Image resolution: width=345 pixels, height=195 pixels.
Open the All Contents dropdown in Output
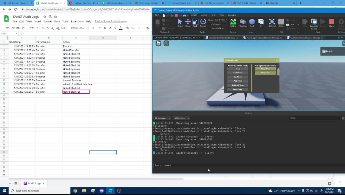pyautogui.click(x=181, y=118)
